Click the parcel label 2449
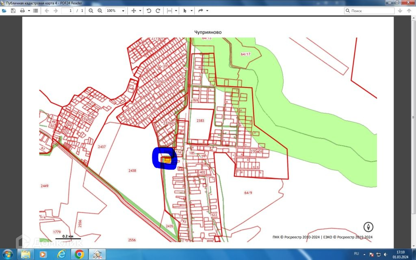Viewport: 416px width, 260px height. point(44,186)
